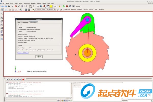The image size is (153, 102).
Task: Click the yellow padlock icon
Action: 60,6
